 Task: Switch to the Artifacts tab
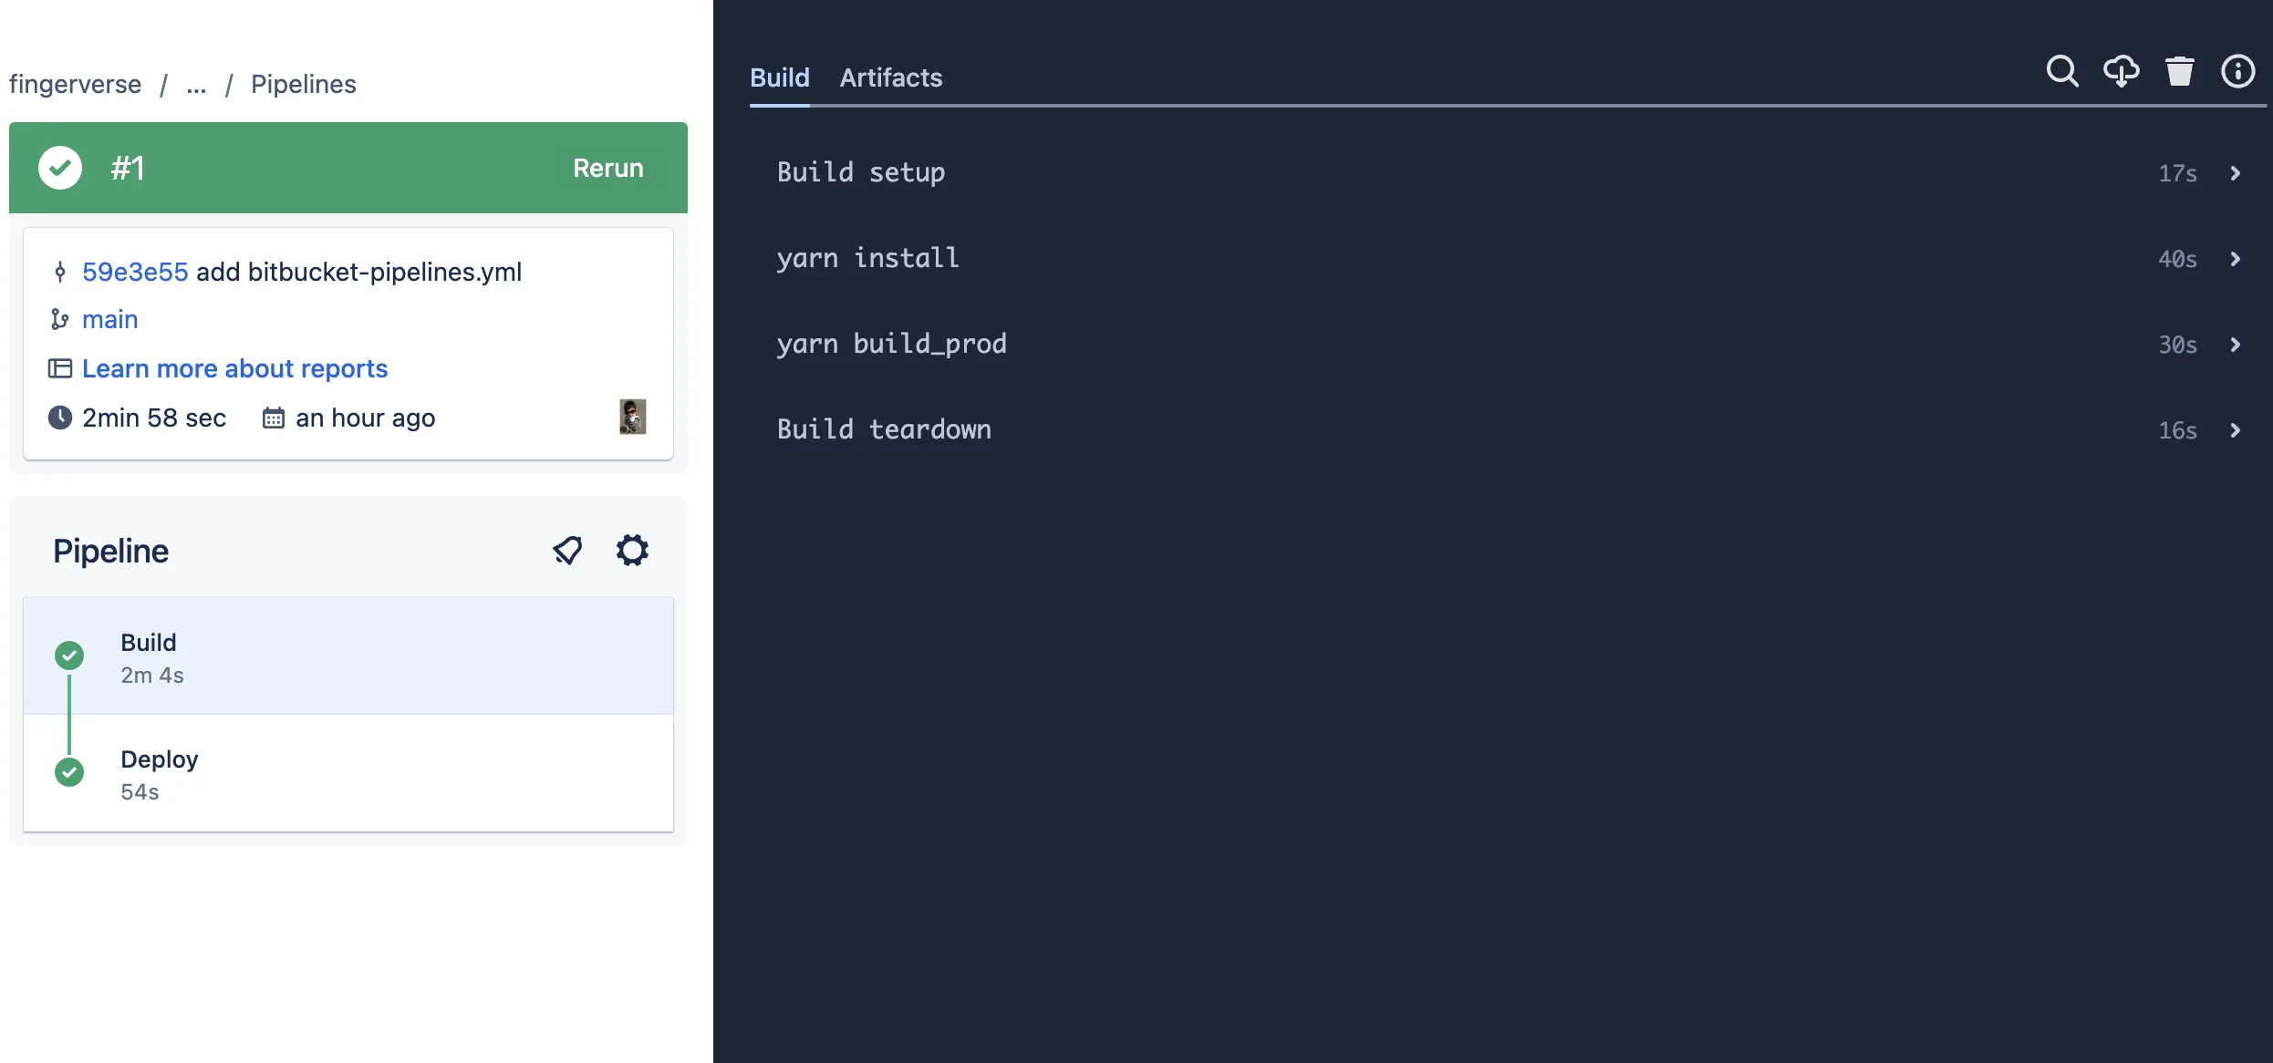click(x=891, y=77)
